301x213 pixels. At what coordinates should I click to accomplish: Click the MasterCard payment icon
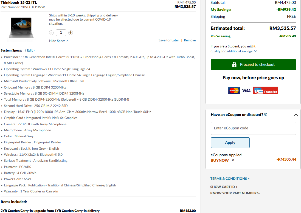(x=234, y=90)
